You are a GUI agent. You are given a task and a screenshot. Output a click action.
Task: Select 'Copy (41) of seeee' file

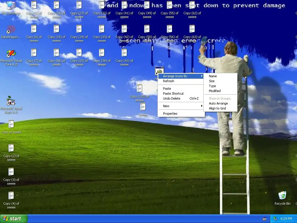[124, 10]
